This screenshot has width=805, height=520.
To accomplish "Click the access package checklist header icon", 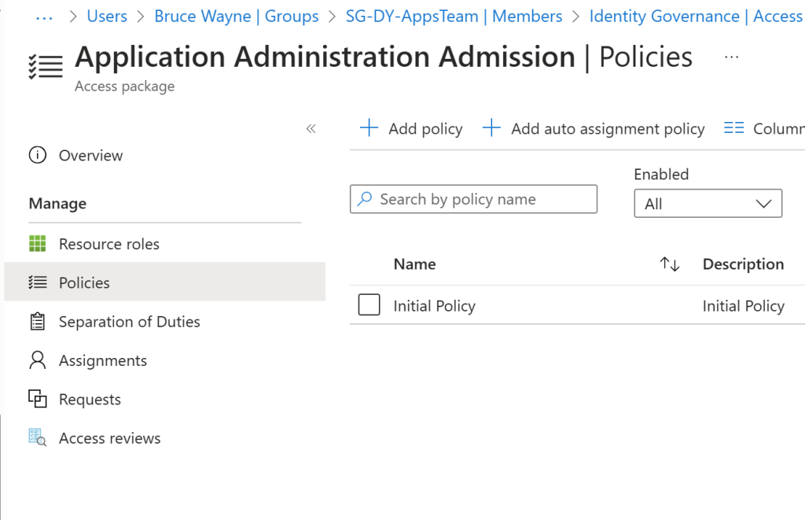I will [45, 66].
